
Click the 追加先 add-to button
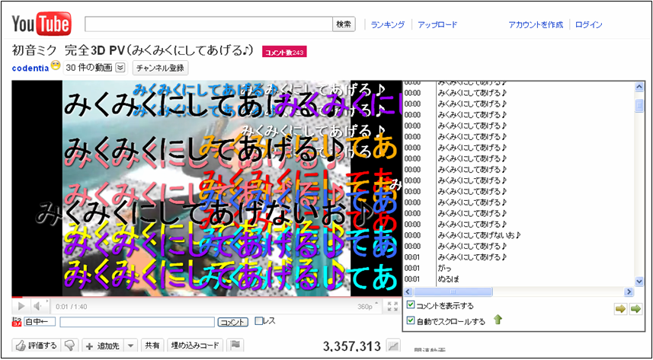pyautogui.click(x=104, y=346)
